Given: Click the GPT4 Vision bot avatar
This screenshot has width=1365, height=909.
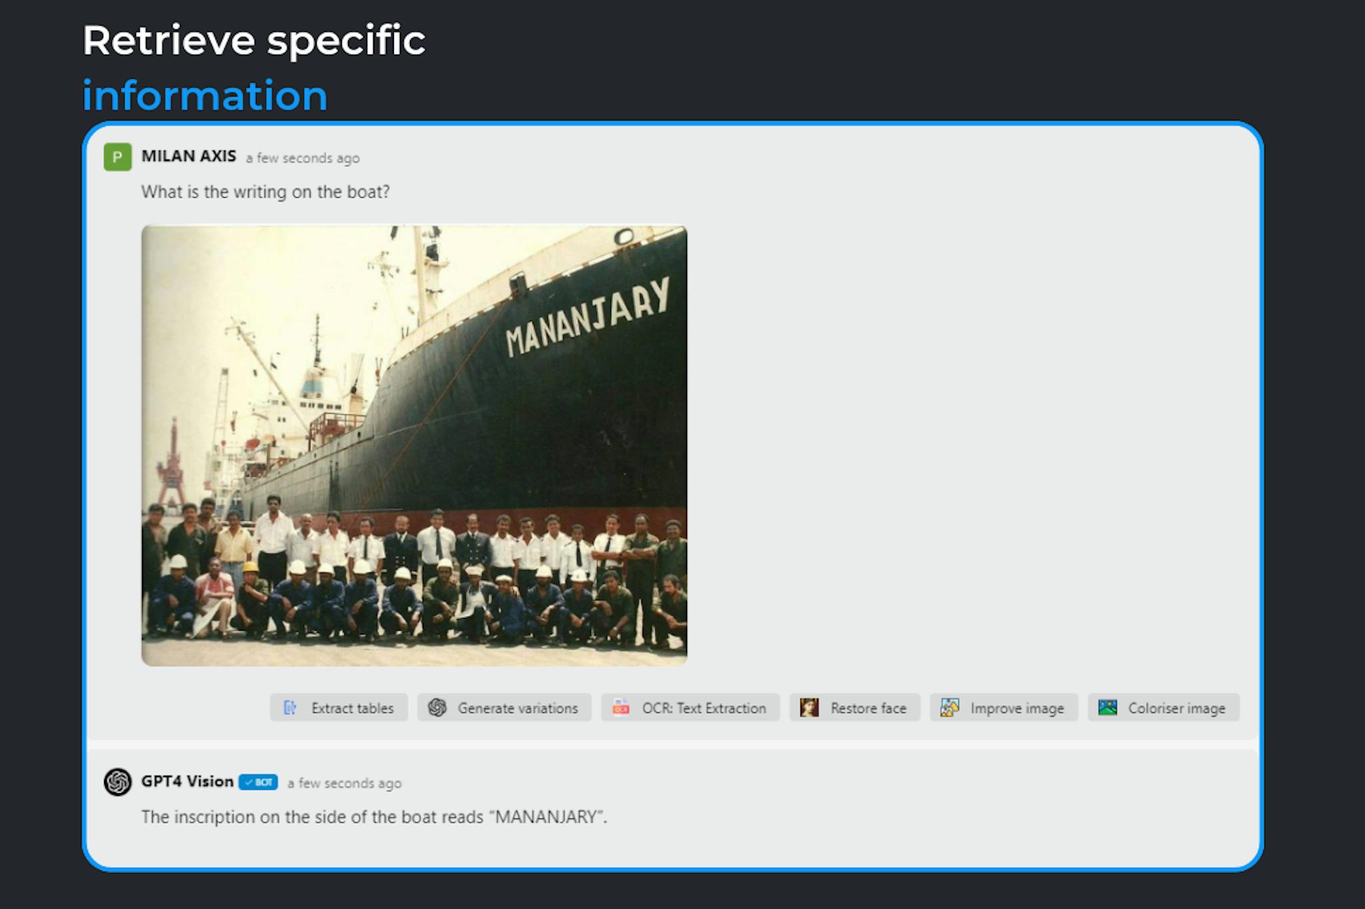Looking at the screenshot, I should tap(117, 782).
